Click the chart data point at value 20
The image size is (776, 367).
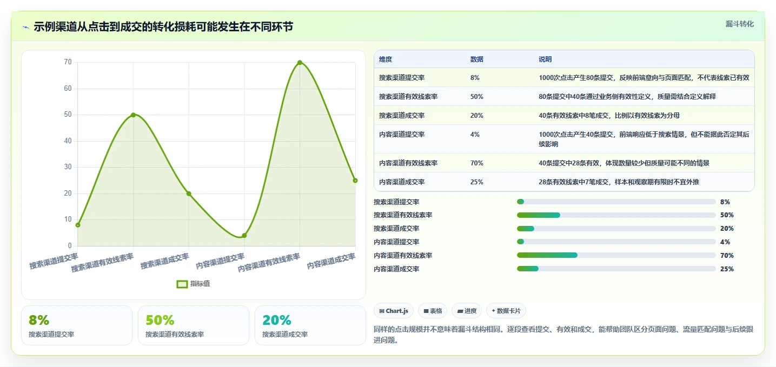pos(189,193)
